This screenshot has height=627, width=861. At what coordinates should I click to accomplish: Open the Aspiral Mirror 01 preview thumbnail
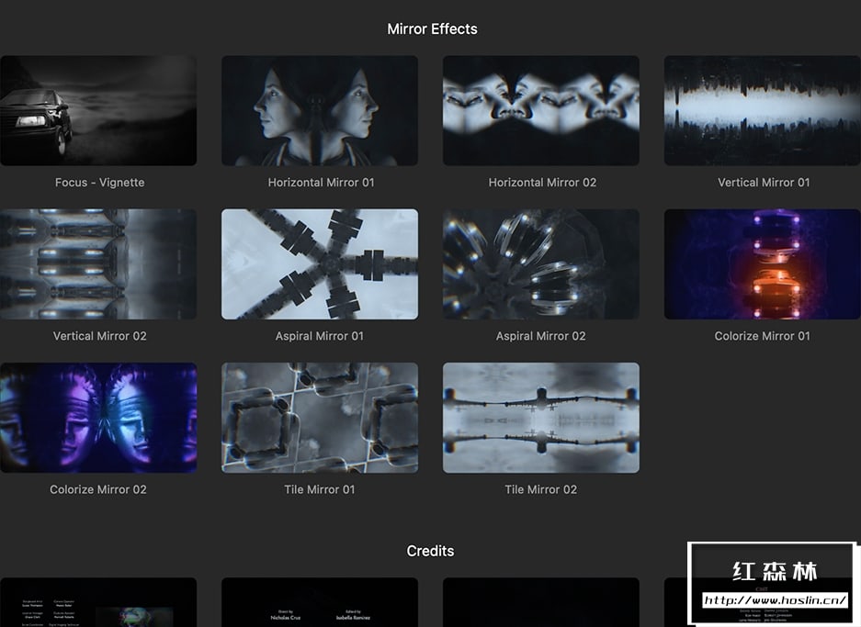pyautogui.click(x=320, y=263)
